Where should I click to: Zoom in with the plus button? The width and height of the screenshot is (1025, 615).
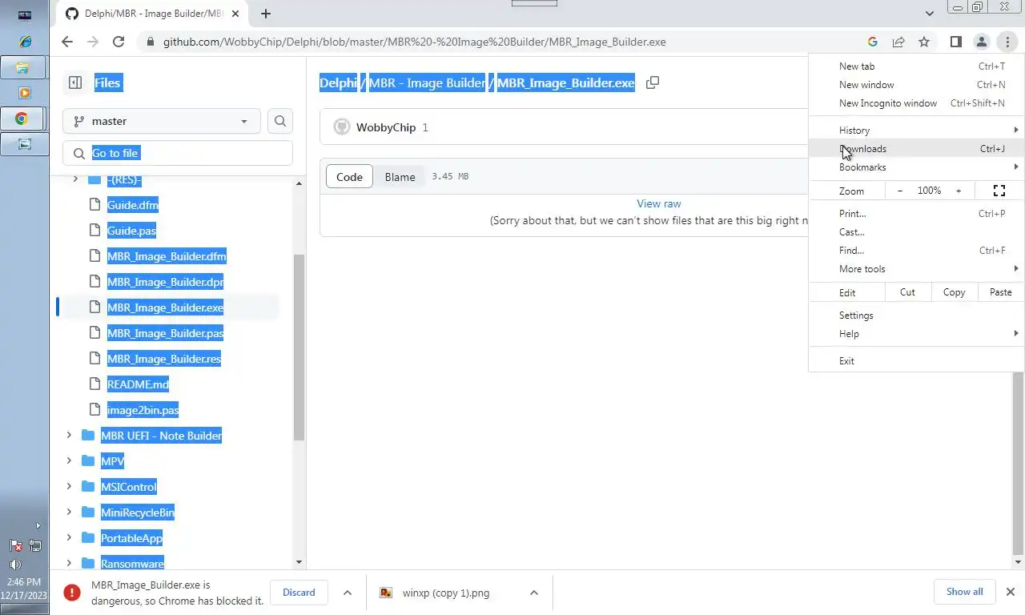coord(959,191)
